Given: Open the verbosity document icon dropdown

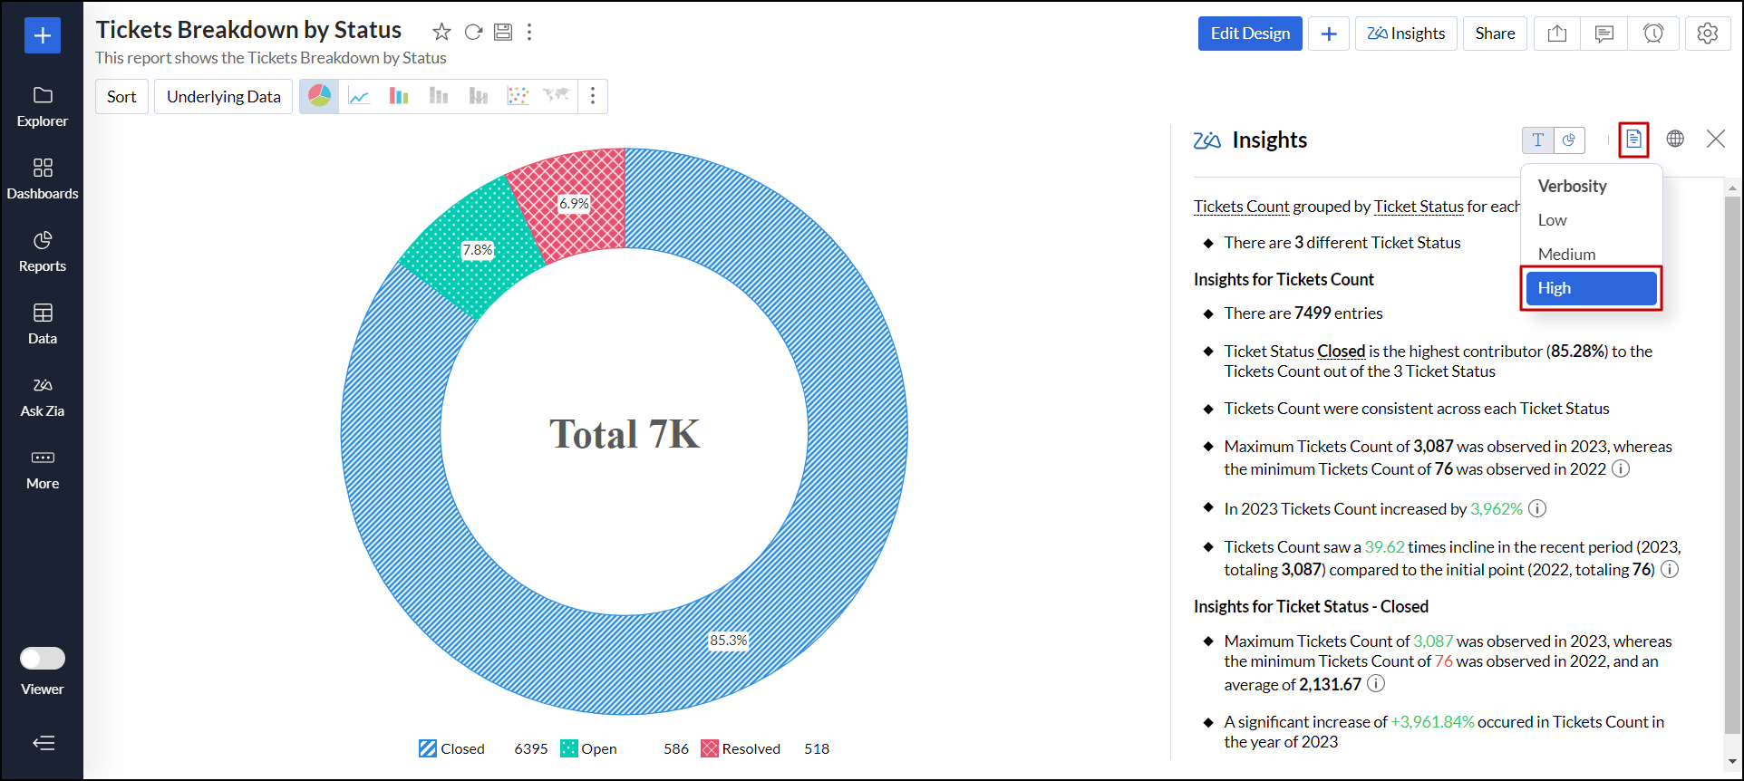Looking at the screenshot, I should (1633, 139).
